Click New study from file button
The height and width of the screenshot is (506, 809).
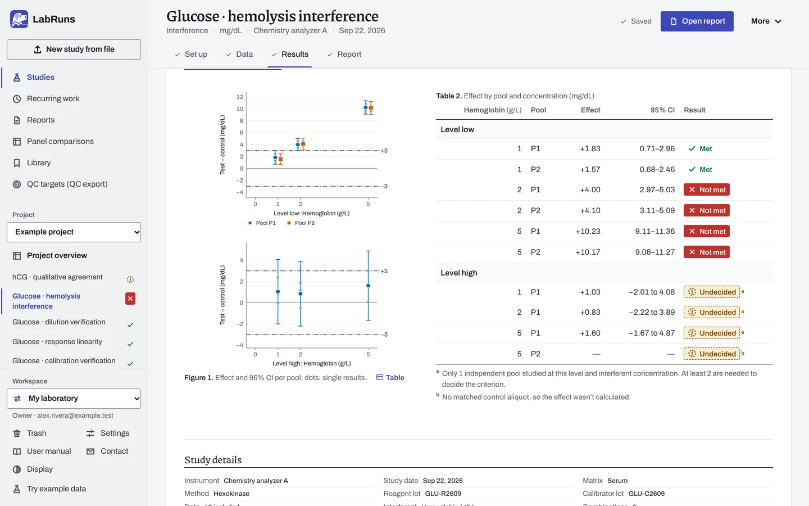pos(74,49)
